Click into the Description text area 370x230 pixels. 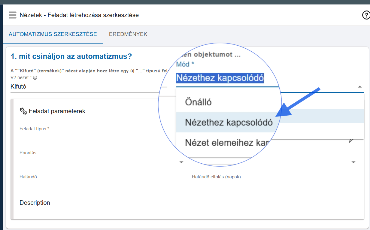point(186,212)
